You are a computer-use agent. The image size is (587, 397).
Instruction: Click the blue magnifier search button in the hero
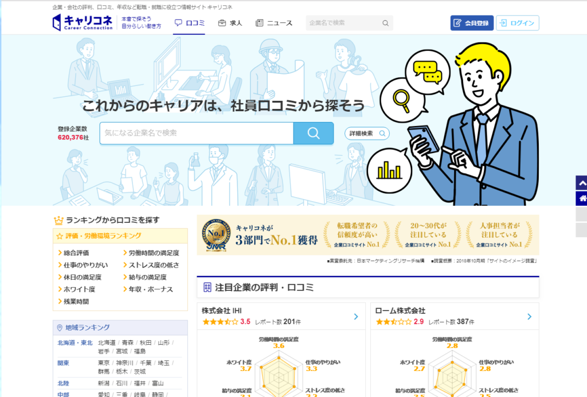point(313,132)
